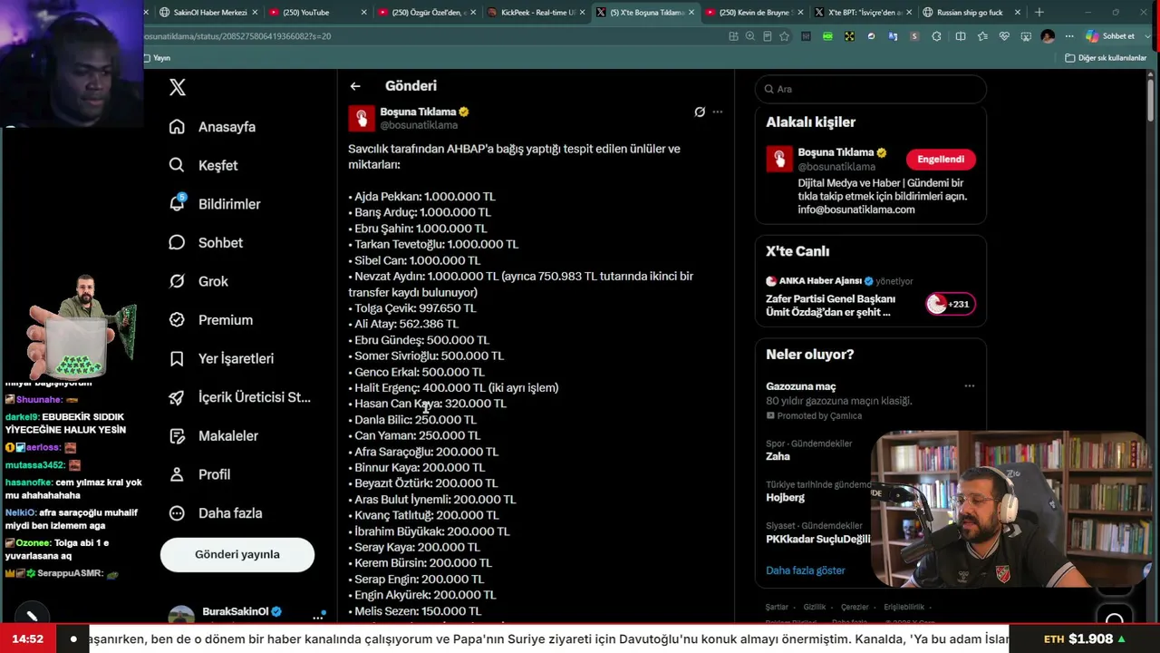Click the Ajda Pekkan: 1.000.000 TL line
The image size is (1160, 653).
point(421,197)
